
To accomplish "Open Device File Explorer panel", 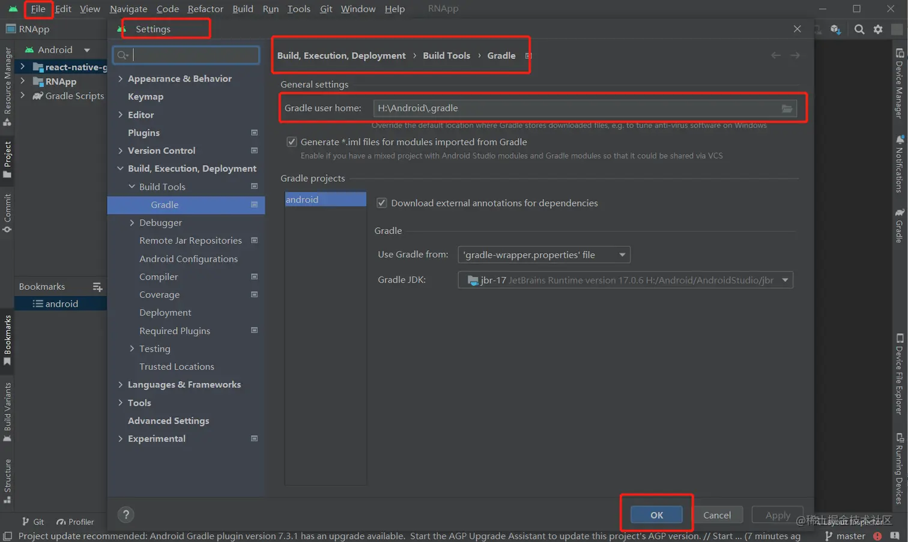I will coord(899,374).
